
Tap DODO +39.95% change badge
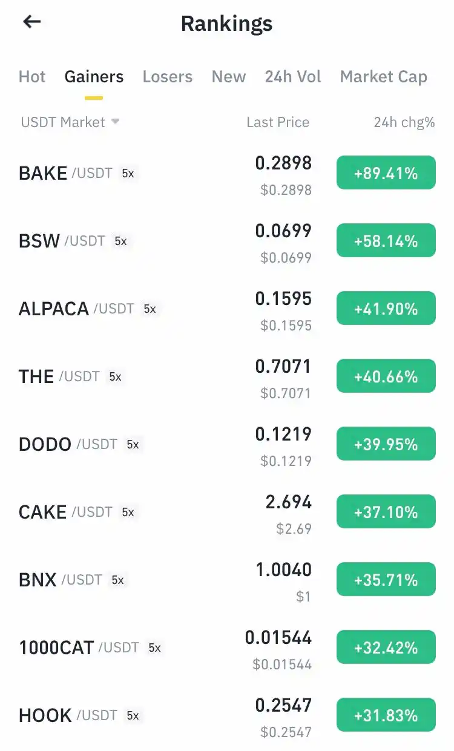click(x=386, y=444)
